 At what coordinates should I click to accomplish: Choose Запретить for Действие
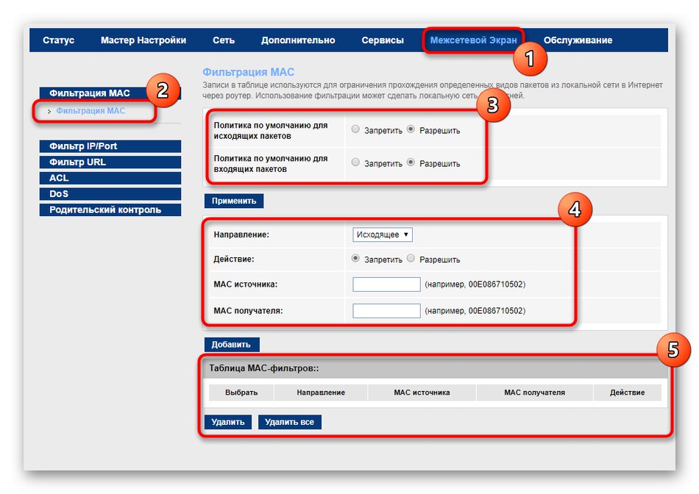[355, 258]
